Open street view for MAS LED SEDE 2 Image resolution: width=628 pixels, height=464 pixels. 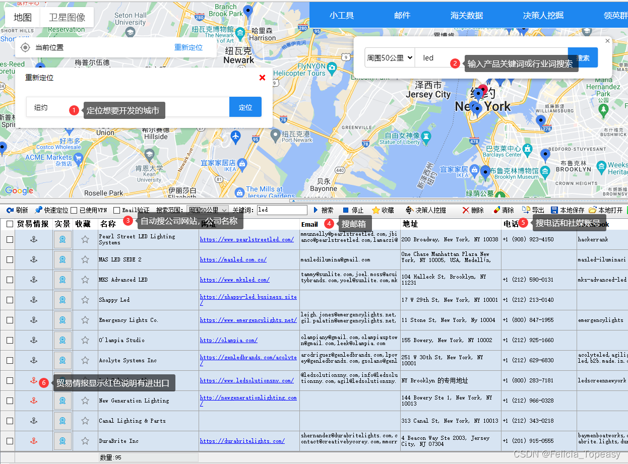pyautogui.click(x=62, y=259)
